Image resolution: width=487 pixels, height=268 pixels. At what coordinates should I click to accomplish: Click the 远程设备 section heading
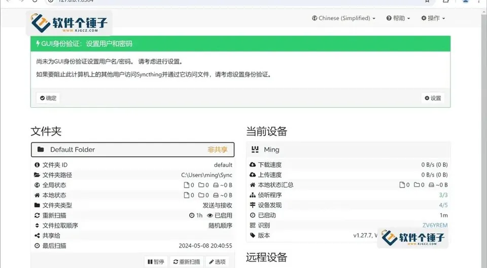tap(266, 257)
